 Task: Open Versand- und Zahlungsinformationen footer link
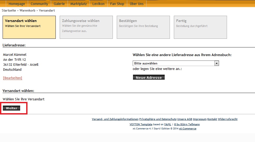[115, 119]
